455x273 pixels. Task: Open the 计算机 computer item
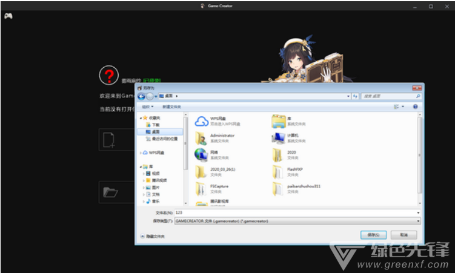click(278, 138)
